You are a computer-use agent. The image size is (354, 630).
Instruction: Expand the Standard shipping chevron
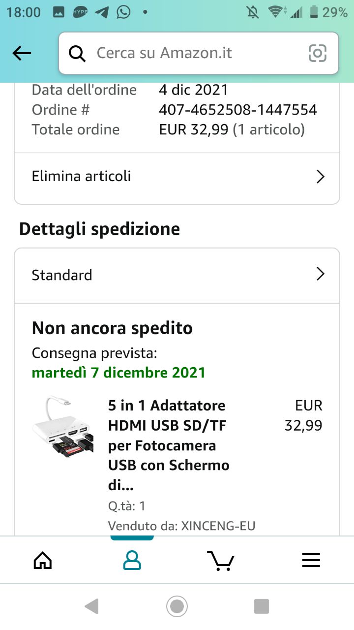point(320,274)
